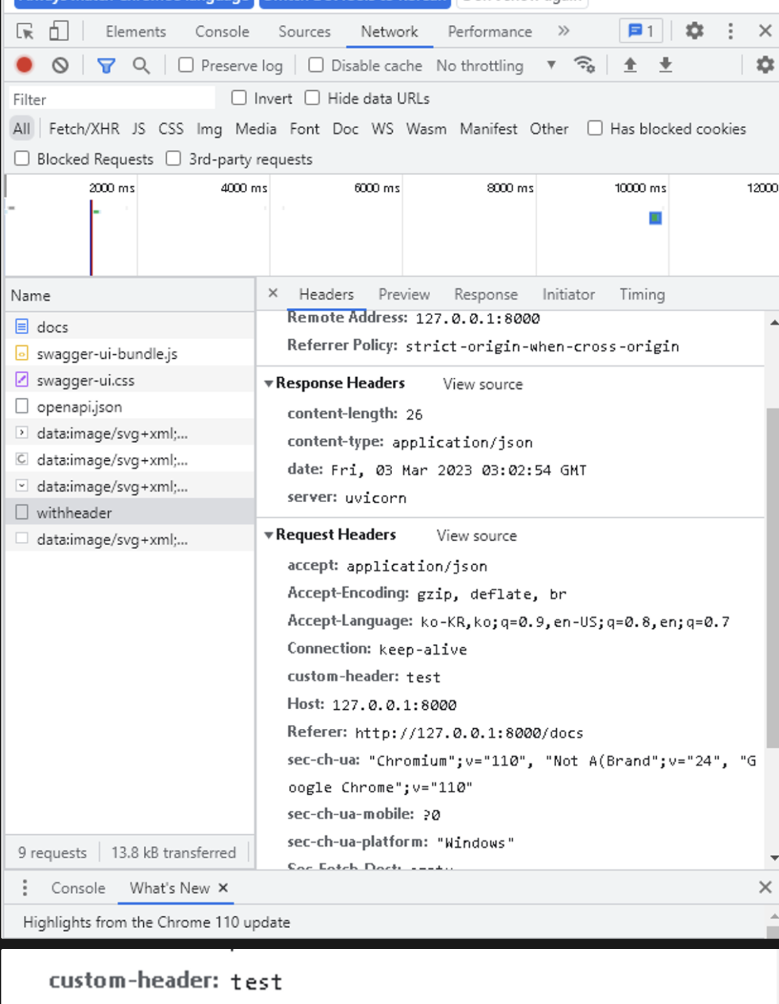Check the Disable cache option
The height and width of the screenshot is (1004, 779).
tap(316, 65)
